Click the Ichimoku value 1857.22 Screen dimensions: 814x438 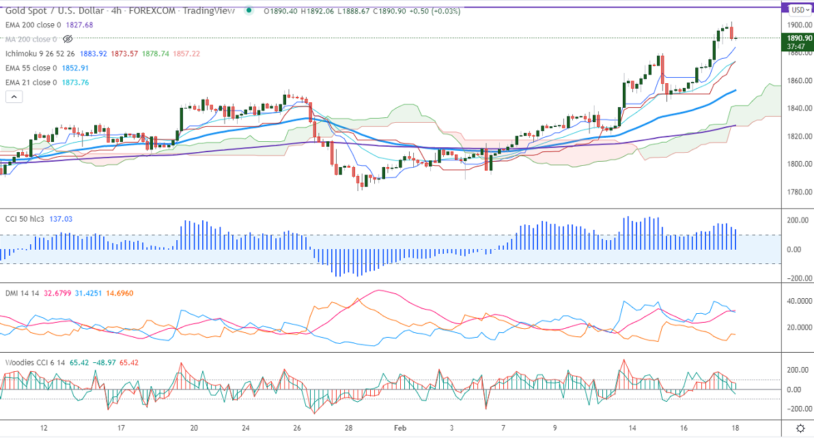point(186,54)
